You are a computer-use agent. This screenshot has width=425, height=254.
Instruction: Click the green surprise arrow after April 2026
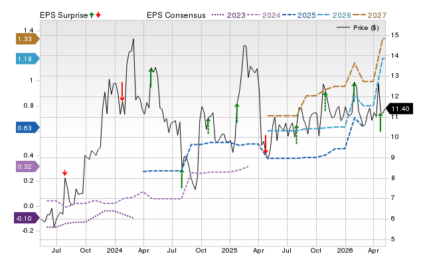[381, 122]
